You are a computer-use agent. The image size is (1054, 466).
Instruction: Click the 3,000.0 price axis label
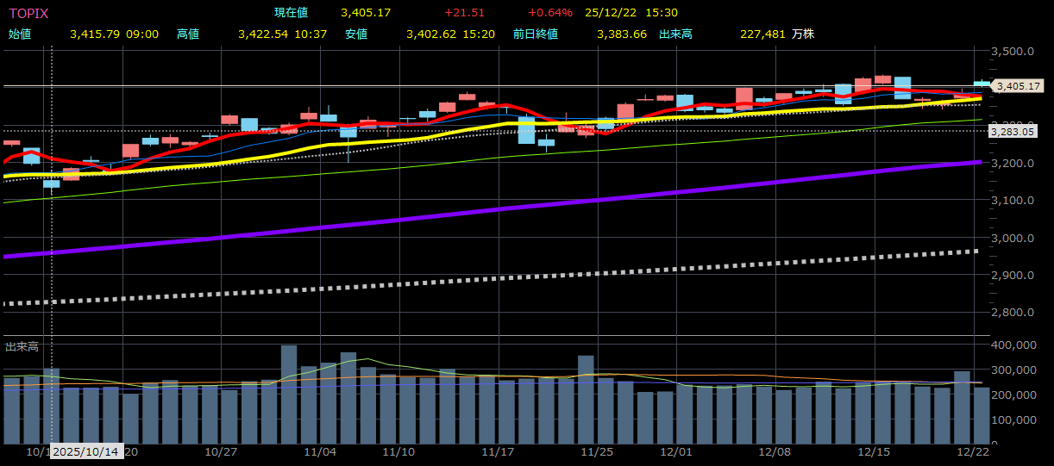point(1013,238)
